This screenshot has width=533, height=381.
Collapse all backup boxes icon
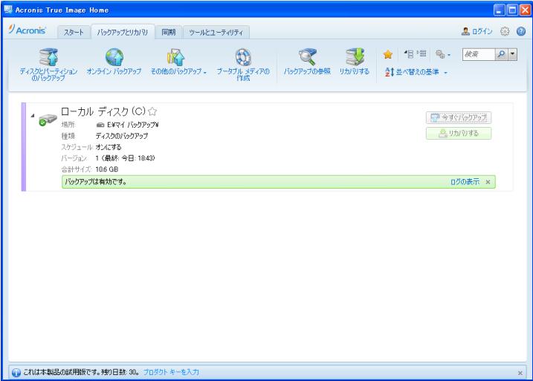pyautogui.click(x=409, y=53)
